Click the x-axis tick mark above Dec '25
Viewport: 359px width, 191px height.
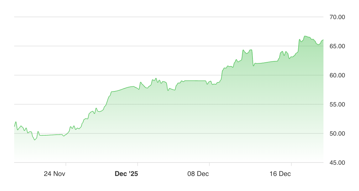point(138,164)
